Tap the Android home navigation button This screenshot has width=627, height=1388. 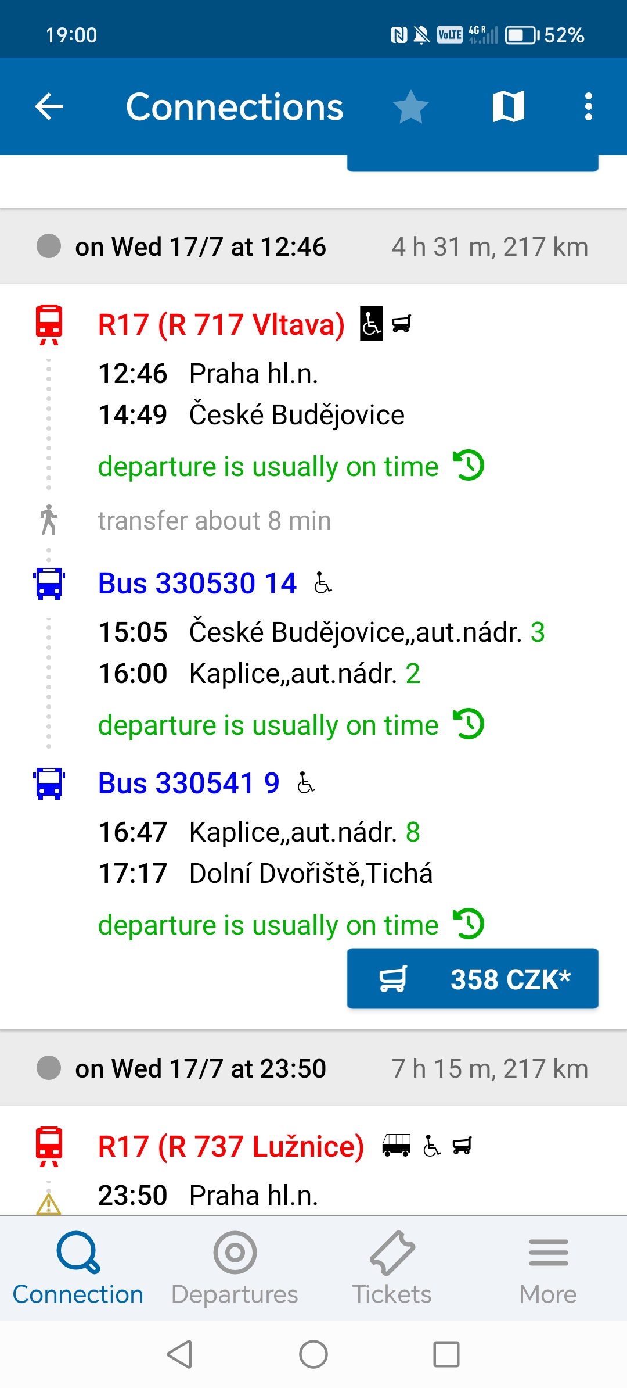[313, 1354]
